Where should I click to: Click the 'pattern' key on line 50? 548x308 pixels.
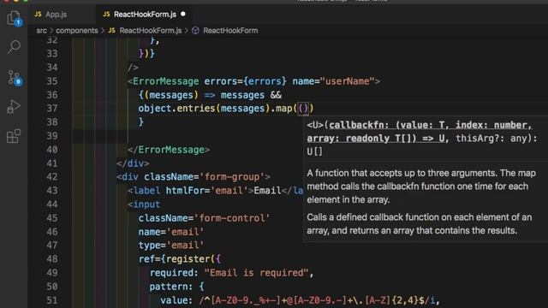point(171,287)
